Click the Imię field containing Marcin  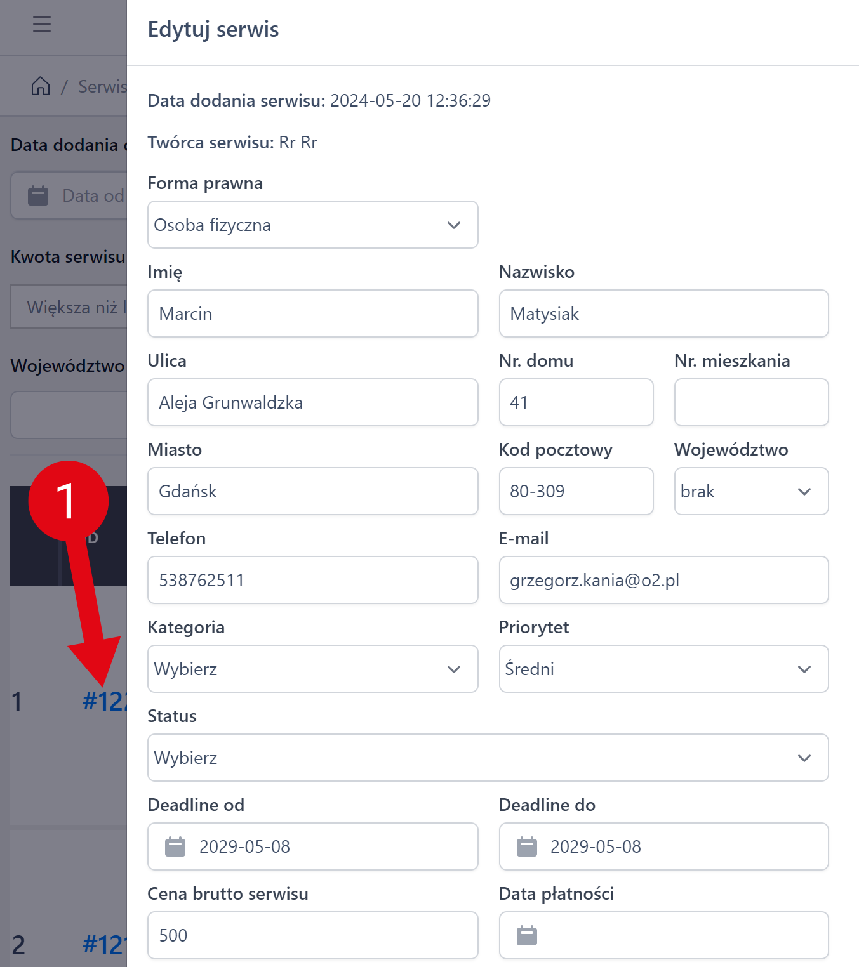pyautogui.click(x=312, y=313)
